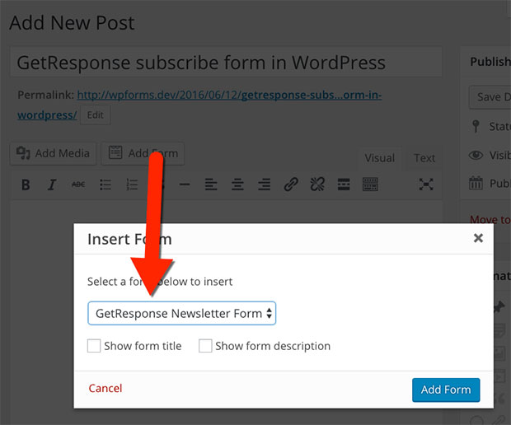Enable Show form title checkbox
Viewport: 511px width, 425px height.
pos(94,346)
